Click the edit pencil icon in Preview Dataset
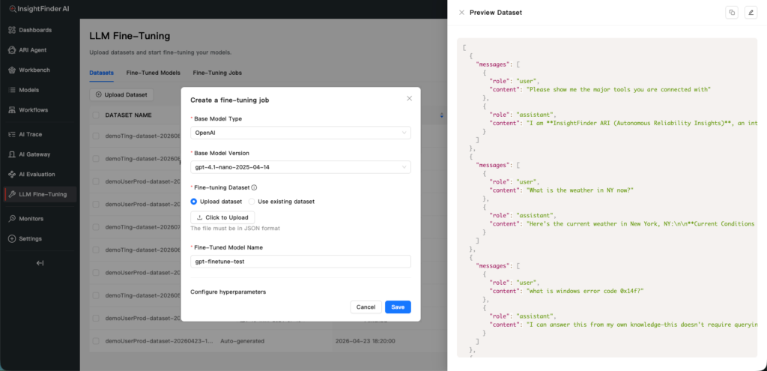The height and width of the screenshot is (371, 767). [751, 13]
